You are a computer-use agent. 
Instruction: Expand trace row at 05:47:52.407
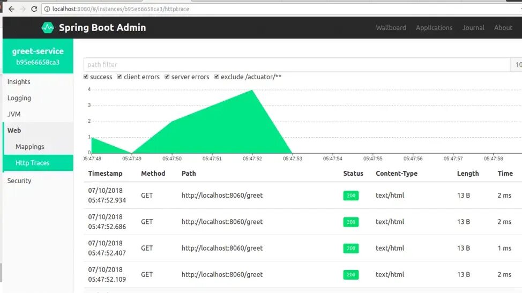303,248
